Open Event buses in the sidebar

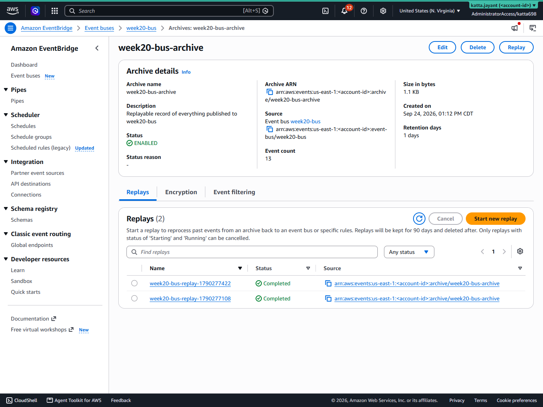tap(26, 76)
